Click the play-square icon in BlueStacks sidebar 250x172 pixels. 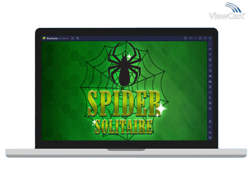210,60
